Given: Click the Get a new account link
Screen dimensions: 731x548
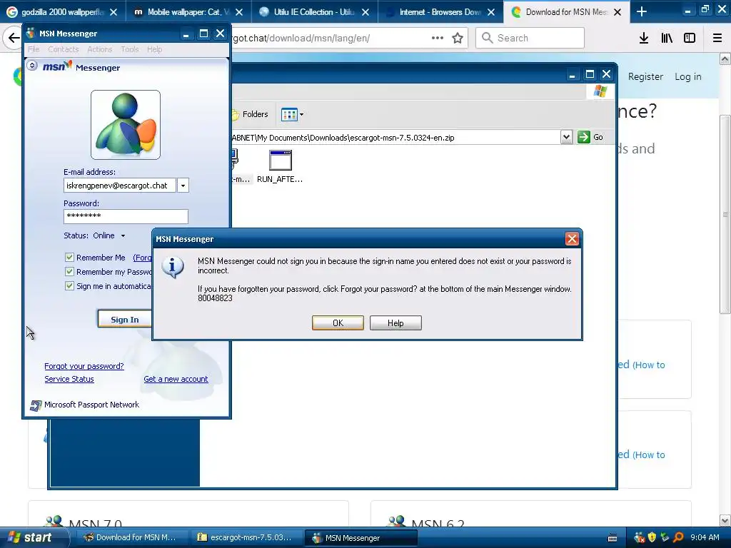Looking at the screenshot, I should click(176, 379).
